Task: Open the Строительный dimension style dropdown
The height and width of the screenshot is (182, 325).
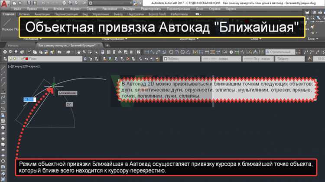Action: (280, 52)
